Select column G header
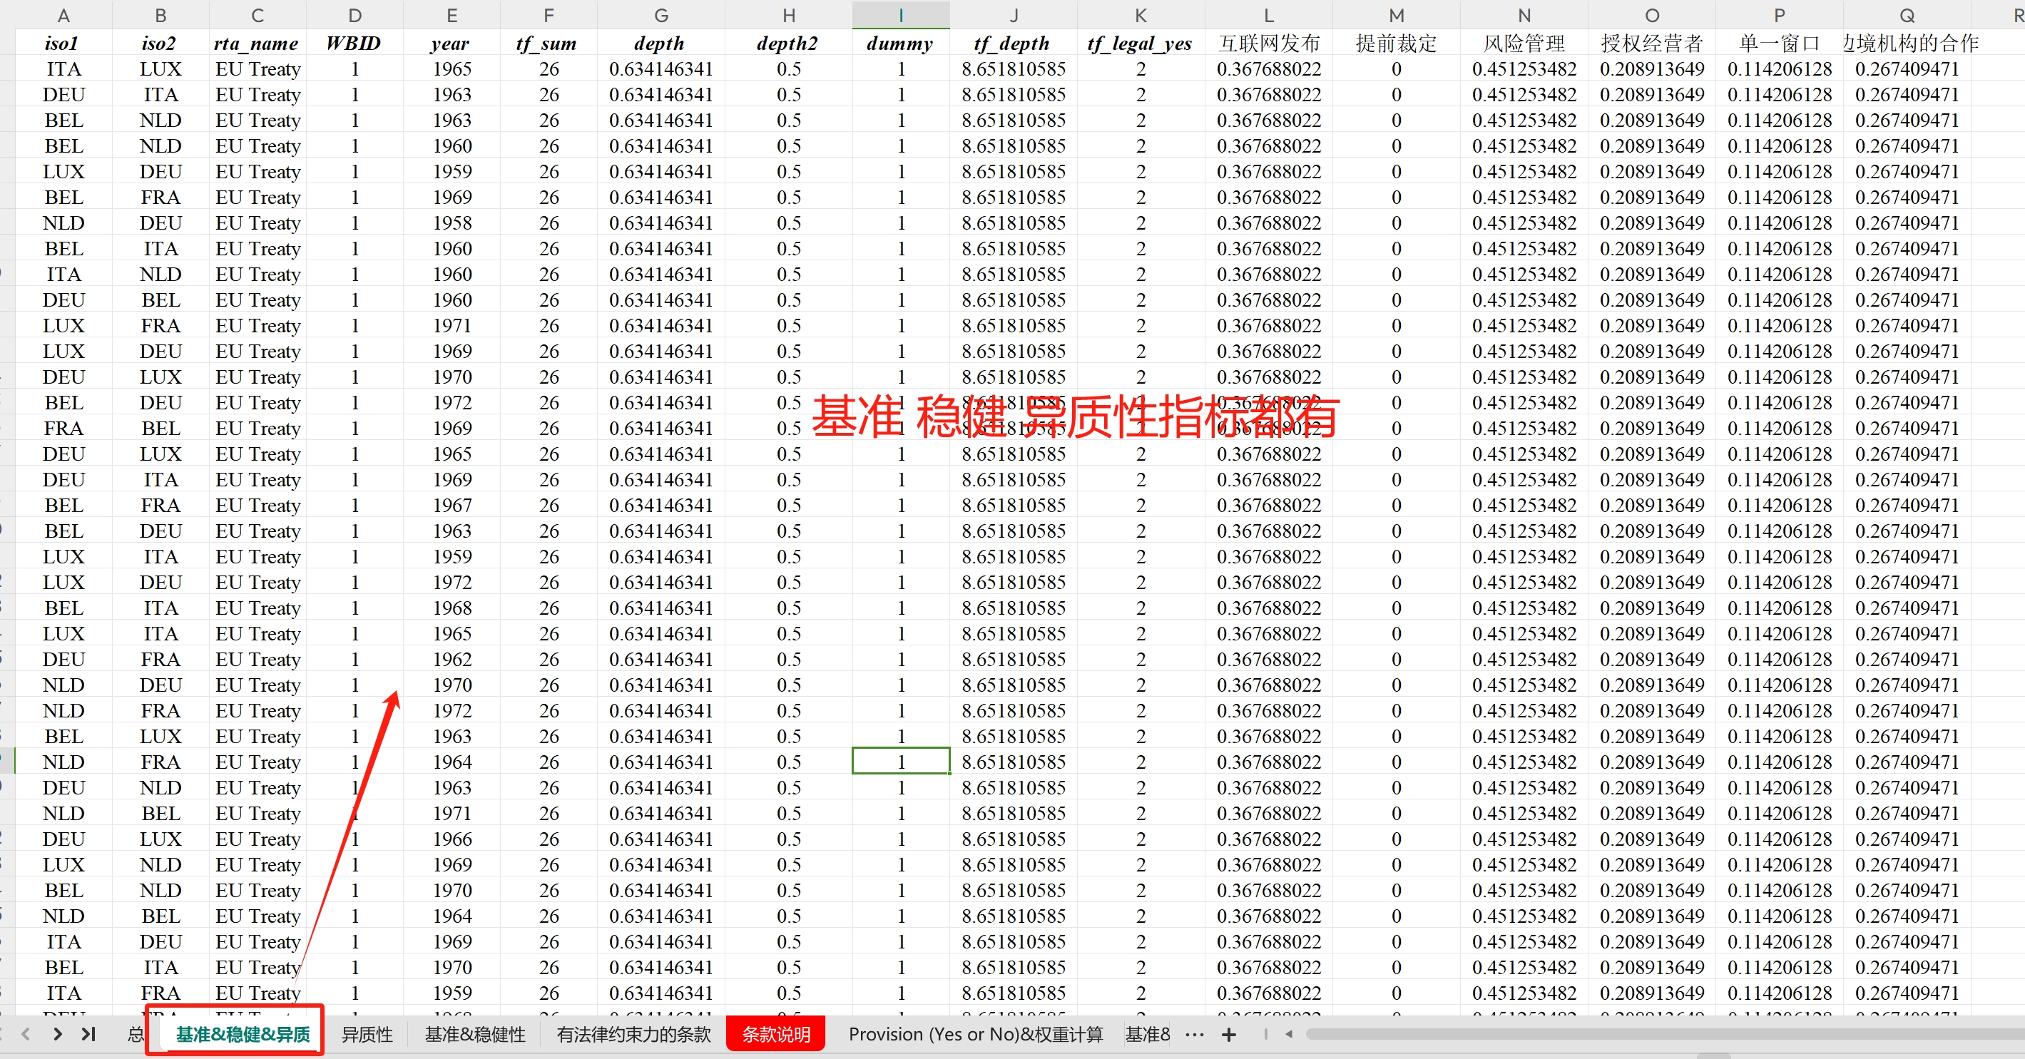This screenshot has width=2025, height=1059. coord(660,15)
